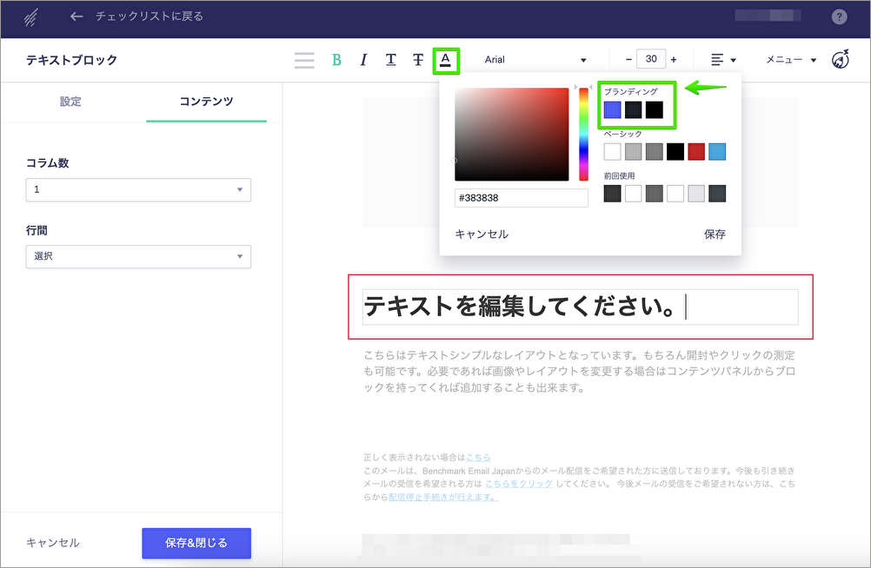Toggle italic text formatting
Image resolution: width=871 pixels, height=568 pixels.
[363, 60]
